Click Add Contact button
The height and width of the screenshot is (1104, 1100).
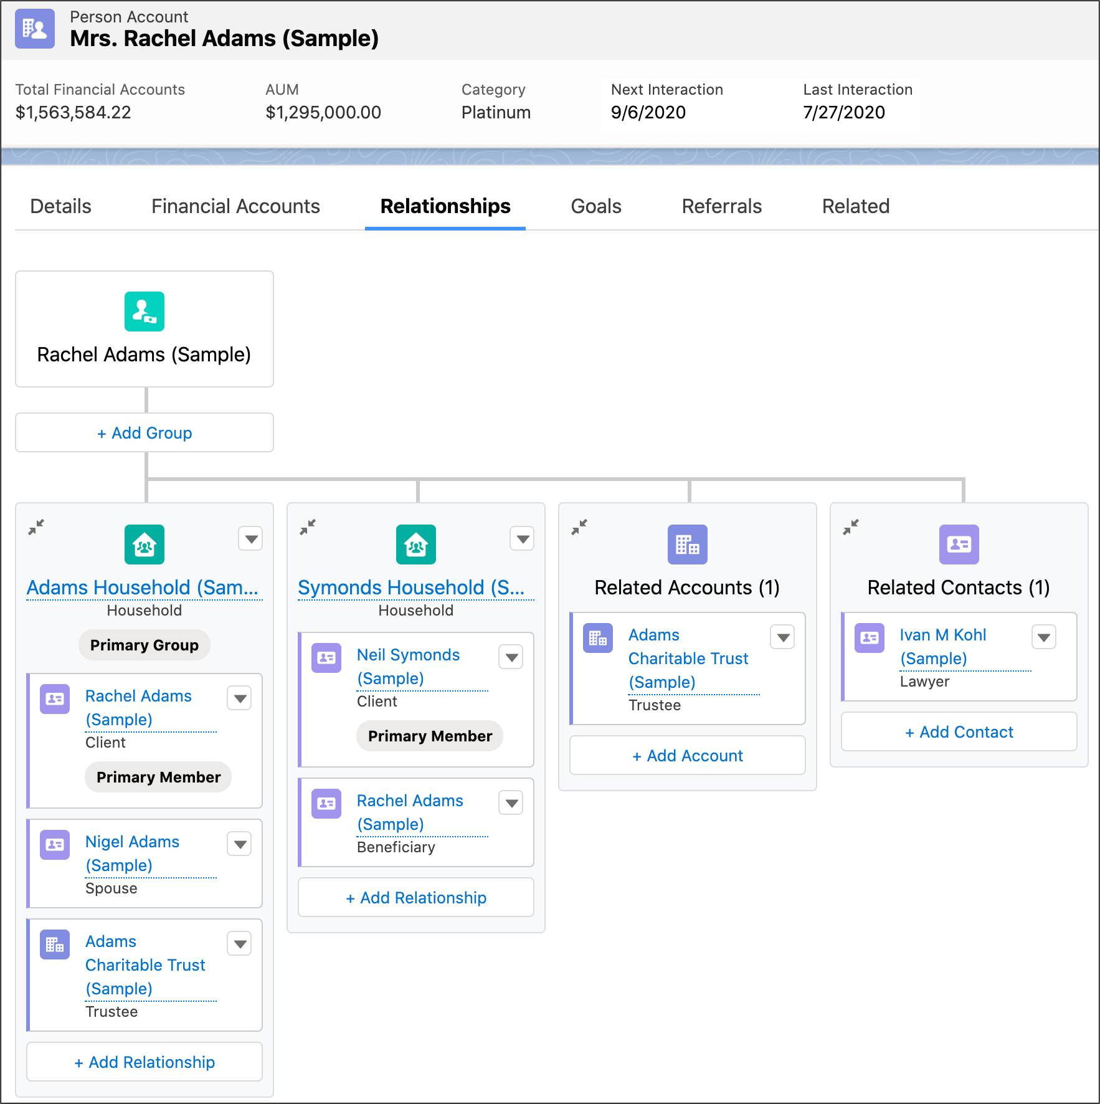[959, 732]
